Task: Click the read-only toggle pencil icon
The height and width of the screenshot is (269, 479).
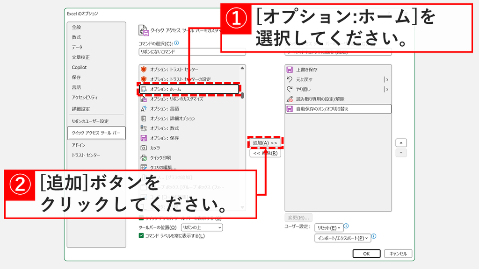Action: [290, 99]
